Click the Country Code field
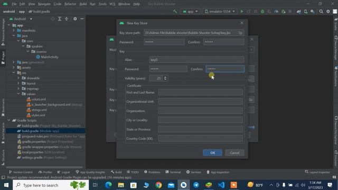This screenshot has width=338, height=190. tap(201, 138)
